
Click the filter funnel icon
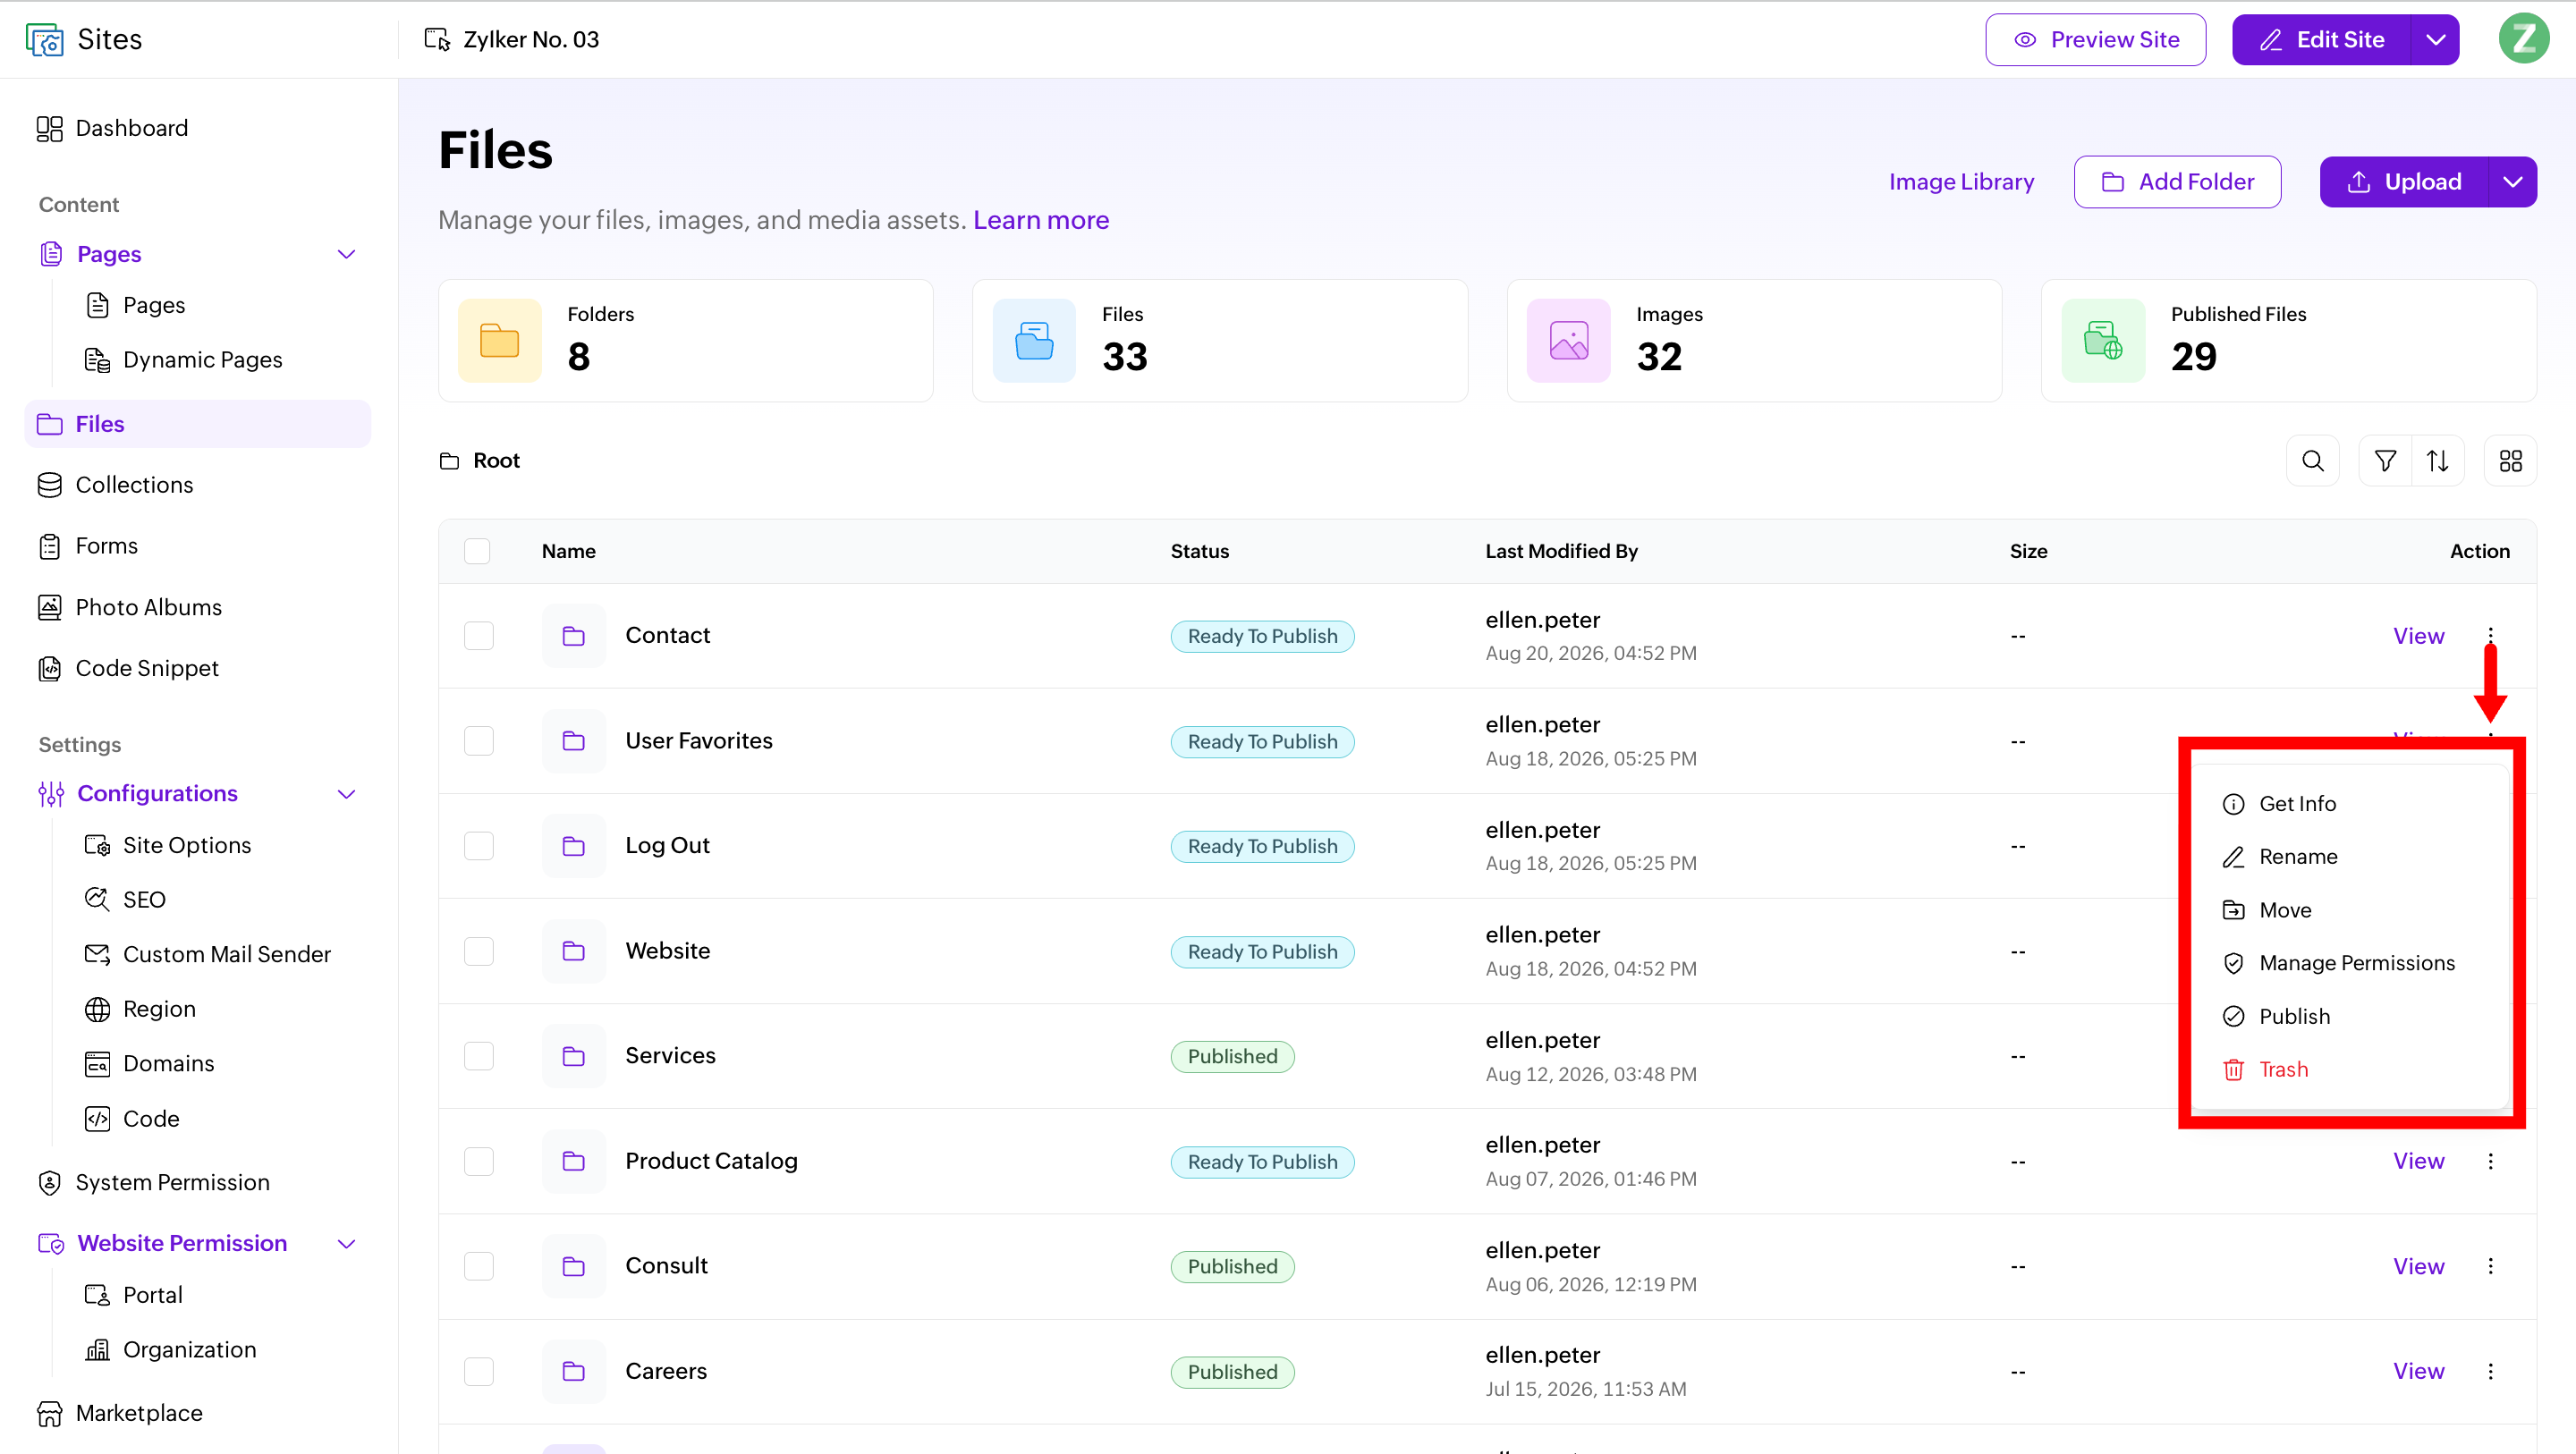click(x=2385, y=461)
